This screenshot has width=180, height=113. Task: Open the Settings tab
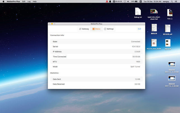[109, 29]
